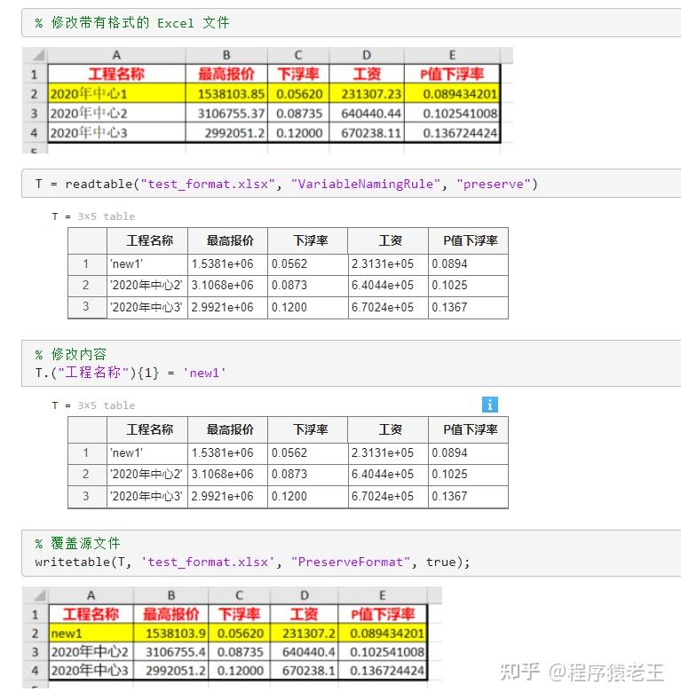Select Excel cell with value 3106755.4

pos(171,652)
